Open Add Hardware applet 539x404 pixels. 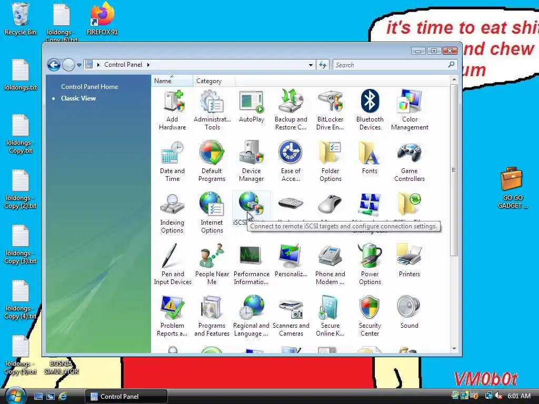[x=172, y=110]
